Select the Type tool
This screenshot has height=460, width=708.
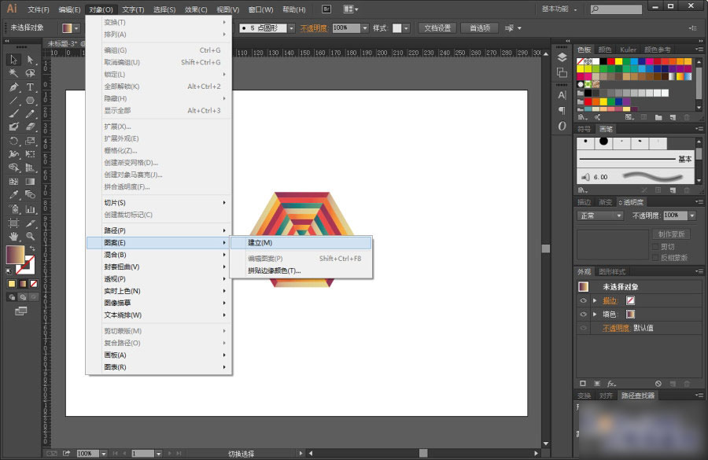click(30, 86)
